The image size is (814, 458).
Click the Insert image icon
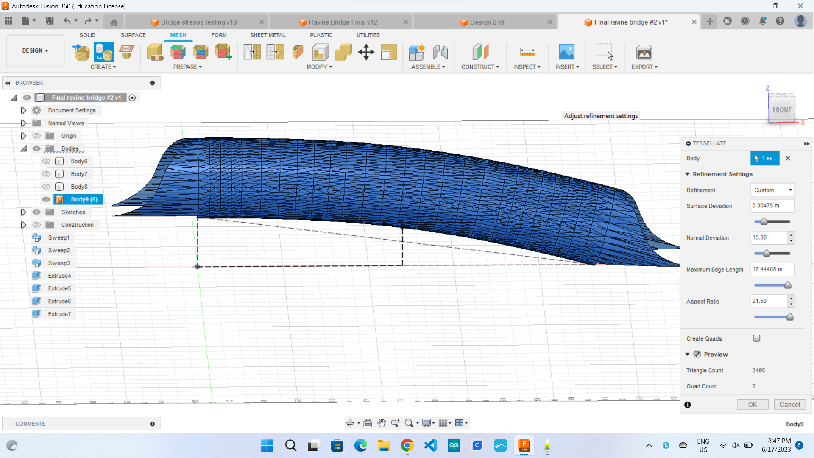click(566, 52)
